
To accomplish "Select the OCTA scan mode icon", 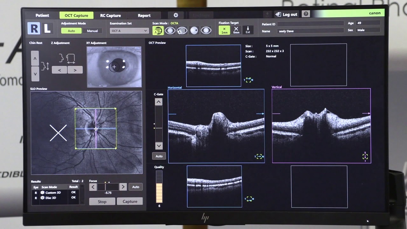I will tap(158, 31).
